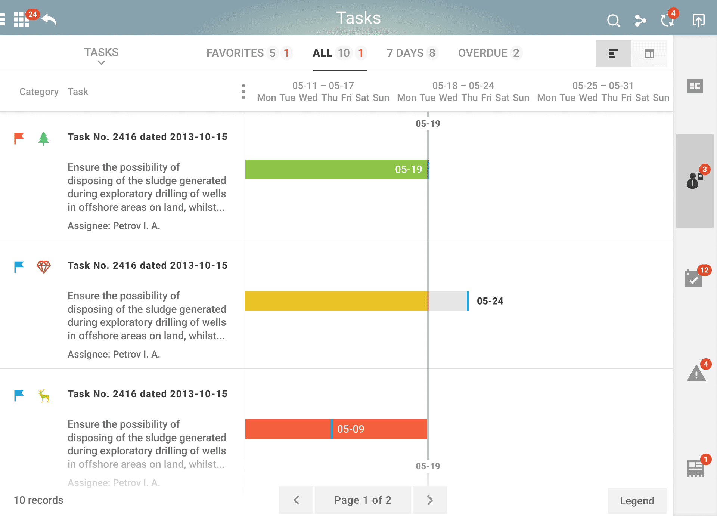Switch to the split column view toggle

[x=650, y=53]
